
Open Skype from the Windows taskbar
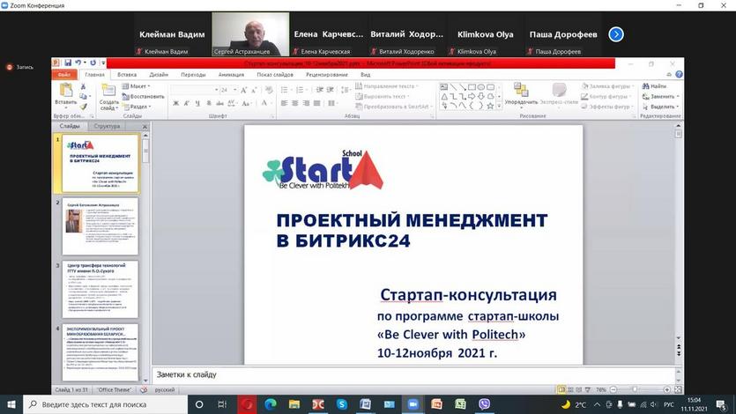(x=342, y=404)
